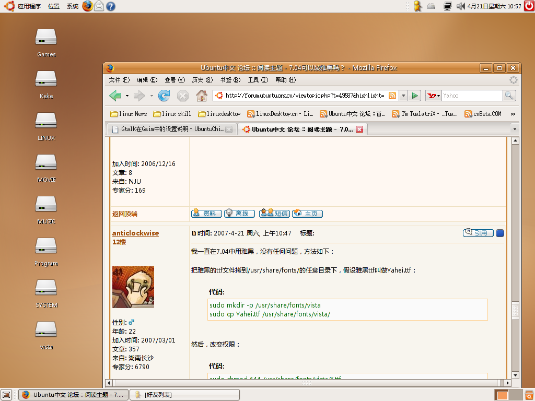Click the 短信 message button
This screenshot has width=535, height=401.
point(274,214)
